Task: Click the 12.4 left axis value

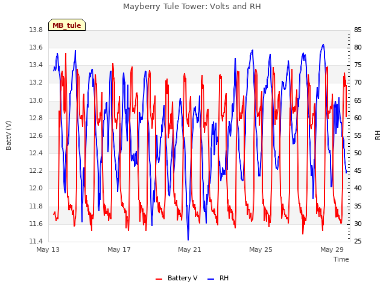Action: pos(36,153)
